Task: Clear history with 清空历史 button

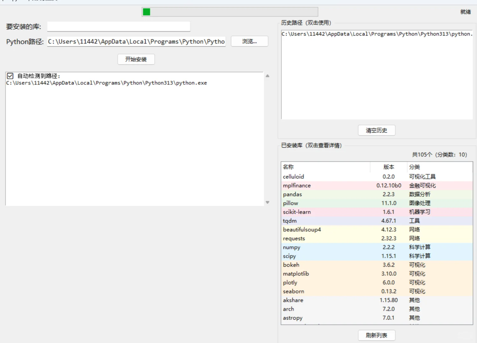Action: (x=377, y=130)
